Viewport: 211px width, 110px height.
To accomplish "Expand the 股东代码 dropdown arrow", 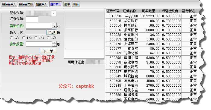I will click(54, 13).
